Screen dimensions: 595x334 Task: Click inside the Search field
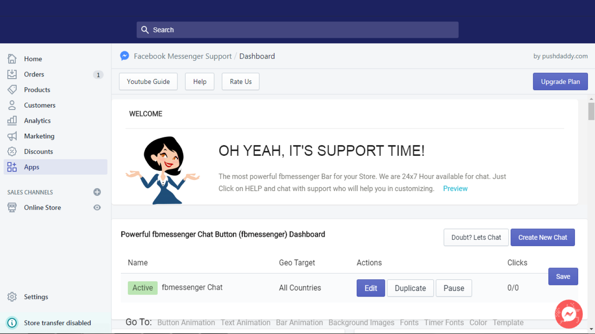297,30
